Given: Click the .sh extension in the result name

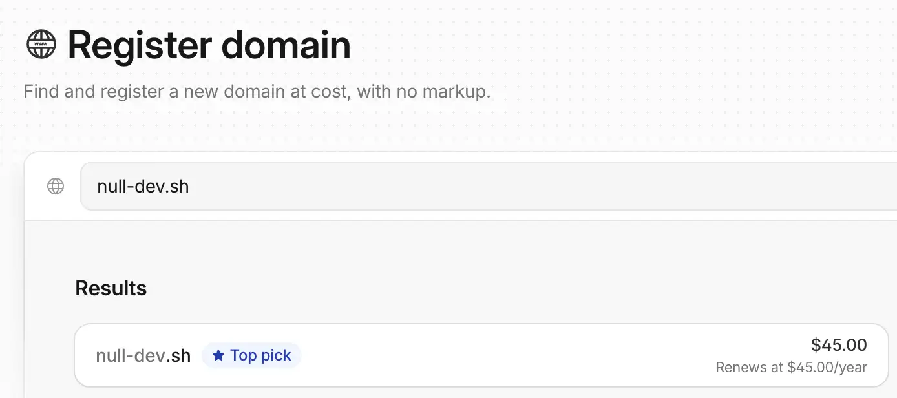Looking at the screenshot, I should coord(178,355).
